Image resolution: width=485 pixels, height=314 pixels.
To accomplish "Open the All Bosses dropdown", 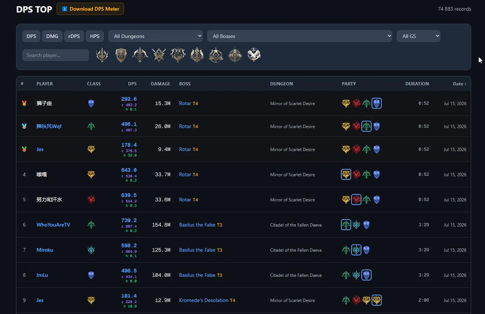I will pyautogui.click(x=299, y=36).
